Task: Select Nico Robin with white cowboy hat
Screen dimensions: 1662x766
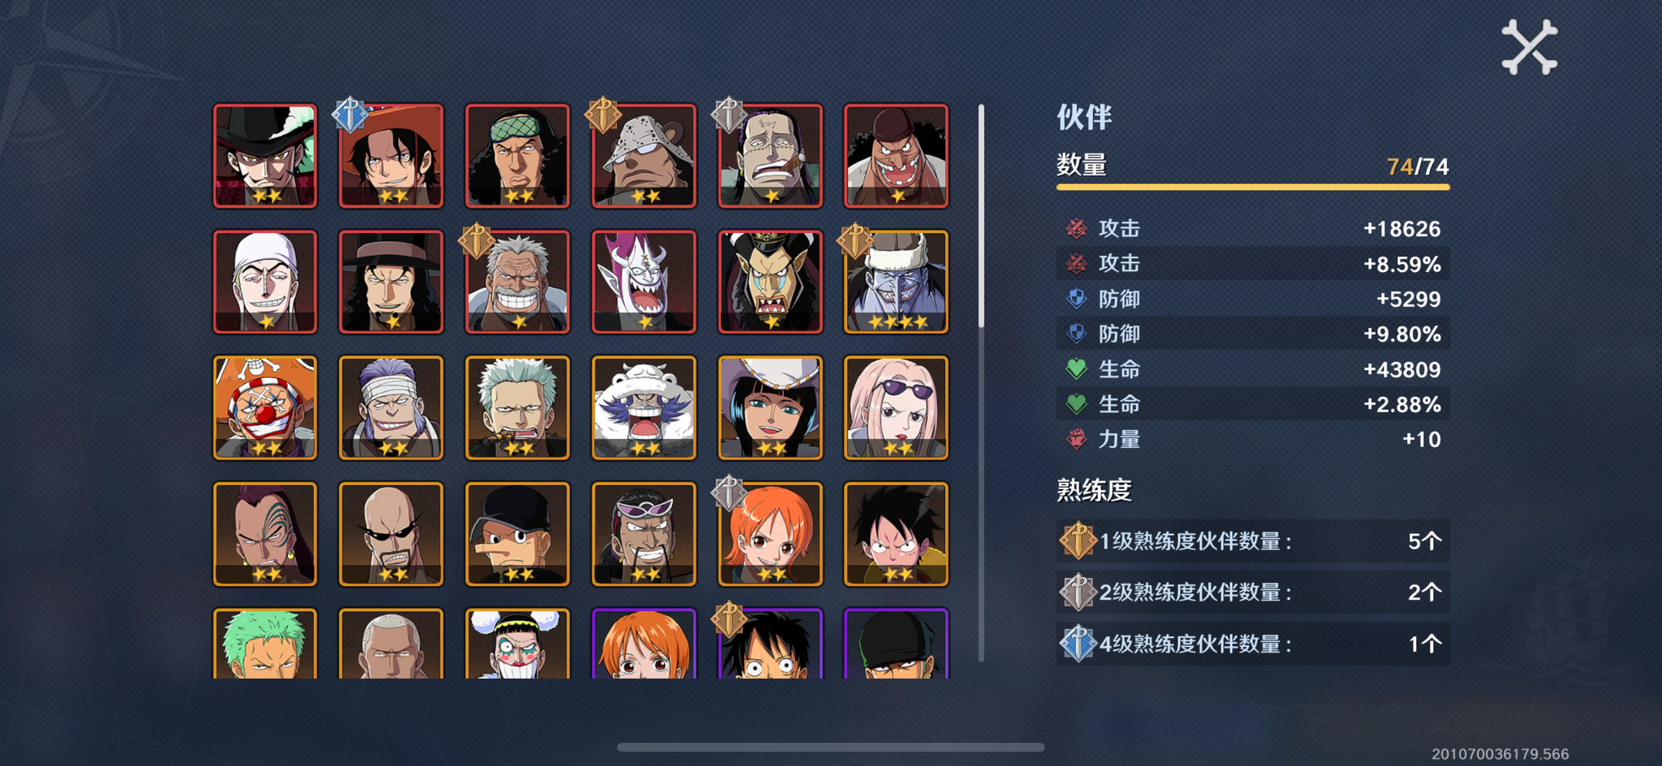Action: coord(770,407)
